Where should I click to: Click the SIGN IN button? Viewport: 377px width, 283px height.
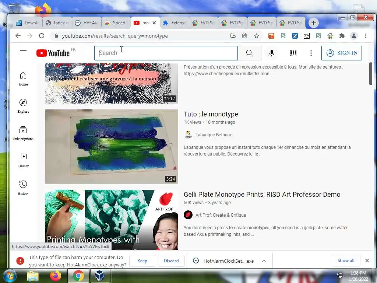341,53
